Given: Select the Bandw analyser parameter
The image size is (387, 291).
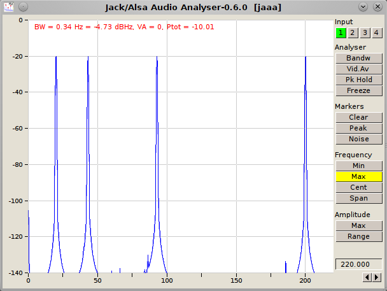Looking at the screenshot, I should [x=358, y=58].
